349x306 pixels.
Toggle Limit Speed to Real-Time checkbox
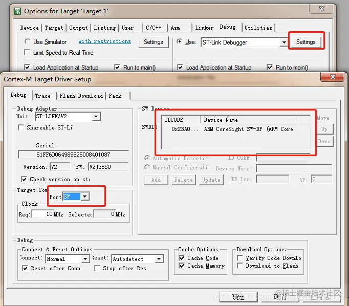[x=27, y=53]
